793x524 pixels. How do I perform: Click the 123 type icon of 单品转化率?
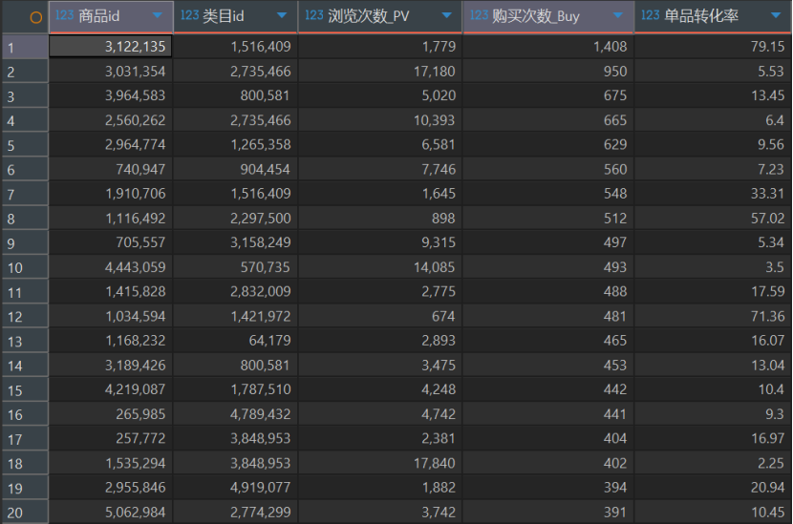click(651, 15)
